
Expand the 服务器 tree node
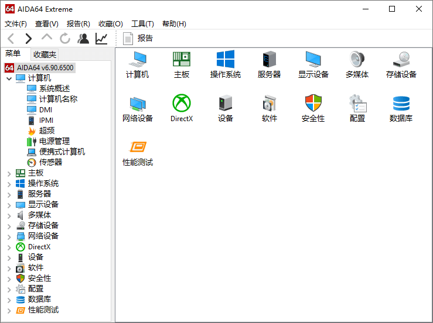(x=9, y=194)
